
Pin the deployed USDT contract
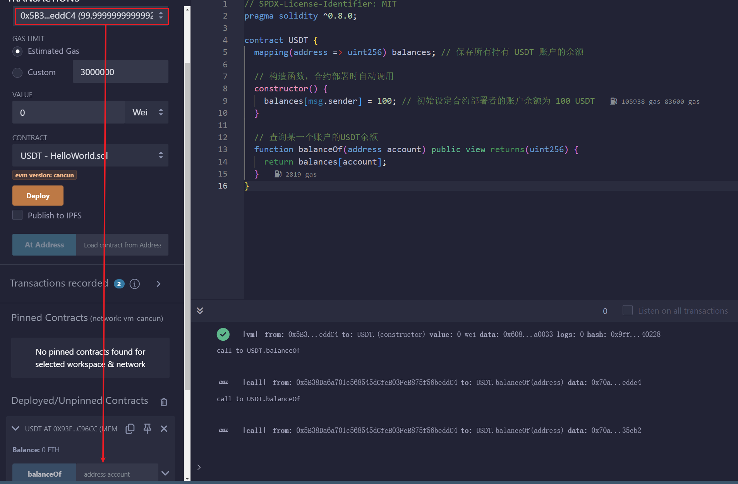tap(147, 429)
